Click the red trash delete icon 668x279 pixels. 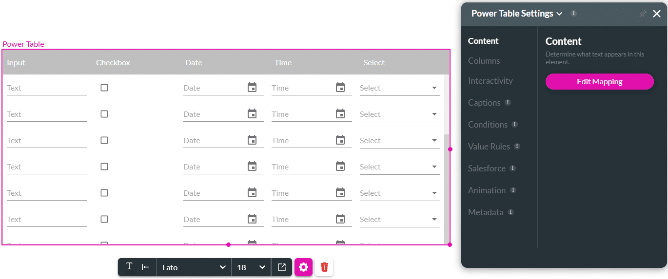pos(324,267)
